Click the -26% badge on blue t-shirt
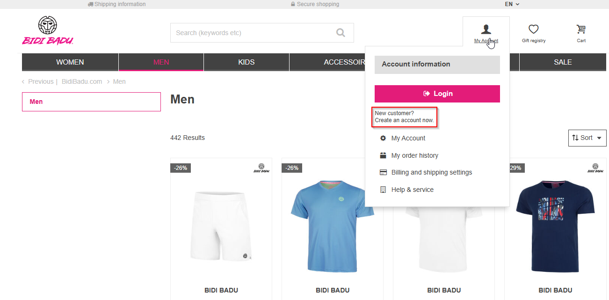 tap(292, 168)
